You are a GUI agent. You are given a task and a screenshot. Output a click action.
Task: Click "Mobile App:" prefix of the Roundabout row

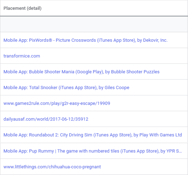16,135
